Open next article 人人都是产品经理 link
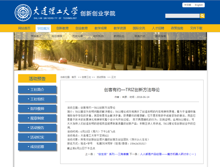 pyautogui.click(x=168, y=154)
